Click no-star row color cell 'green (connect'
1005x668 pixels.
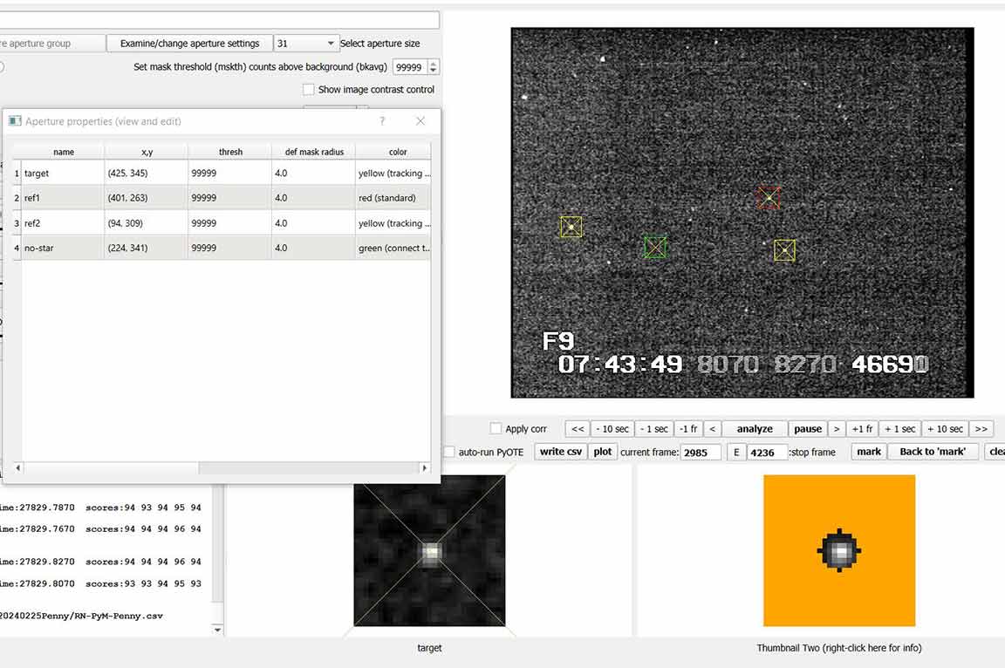[393, 248]
